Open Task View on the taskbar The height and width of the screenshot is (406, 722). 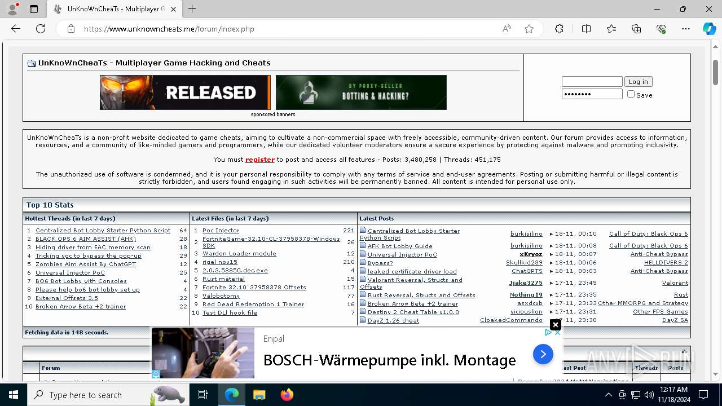coord(203,395)
